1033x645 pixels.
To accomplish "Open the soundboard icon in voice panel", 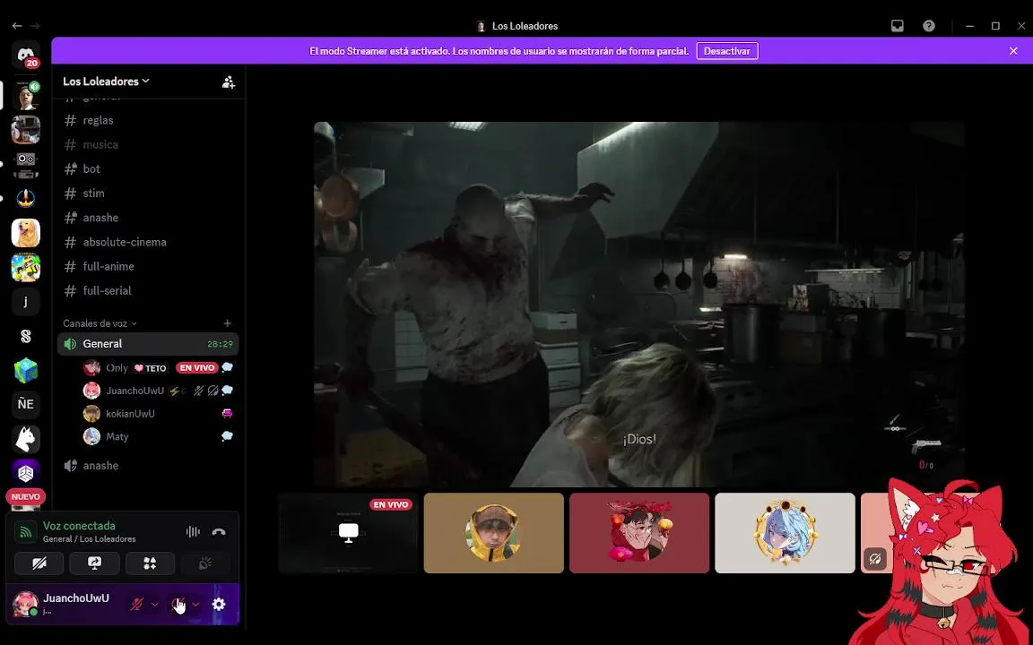I will [x=205, y=563].
